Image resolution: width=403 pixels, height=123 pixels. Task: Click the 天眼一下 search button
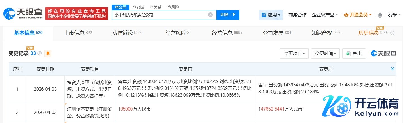(x=228, y=15)
